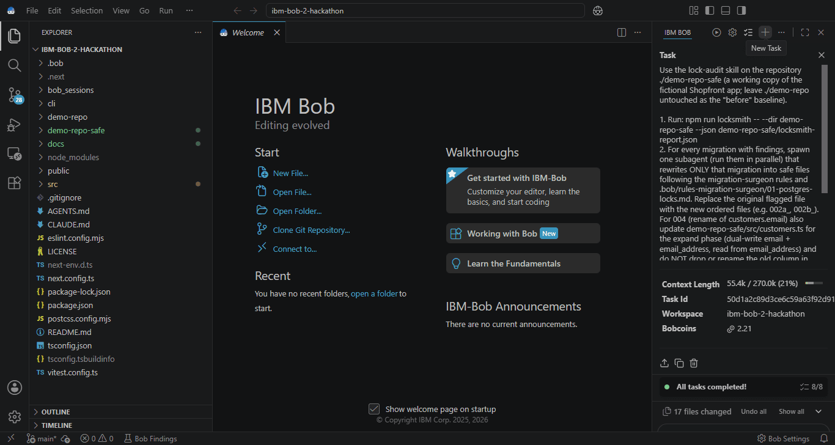The height and width of the screenshot is (445, 835).
Task: Click the 'open a folder' link under Recent
Action: pyautogui.click(x=374, y=293)
